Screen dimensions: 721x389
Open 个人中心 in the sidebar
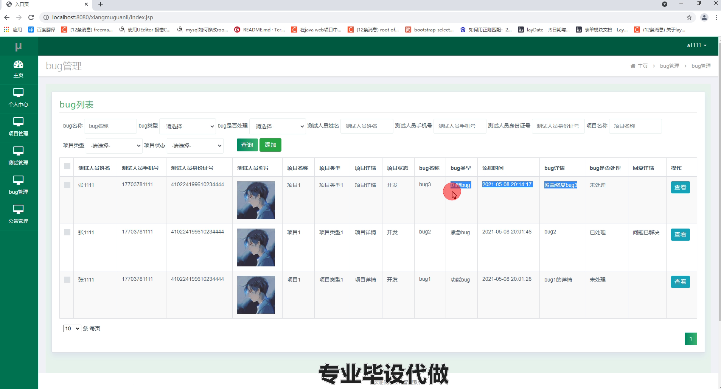[x=18, y=98]
